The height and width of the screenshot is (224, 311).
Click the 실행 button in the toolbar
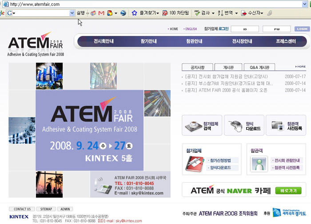[x=81, y=13]
